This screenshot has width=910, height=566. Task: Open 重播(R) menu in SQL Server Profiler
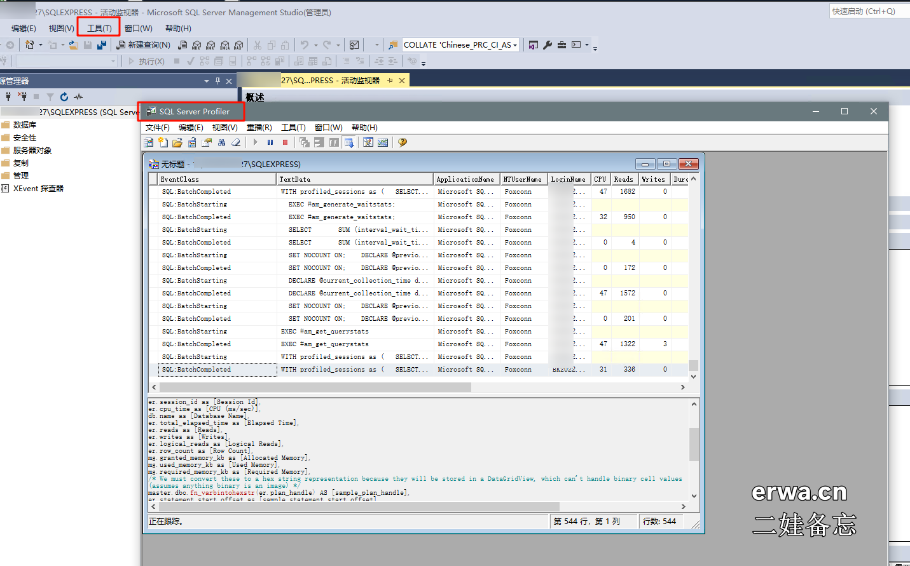(x=259, y=128)
